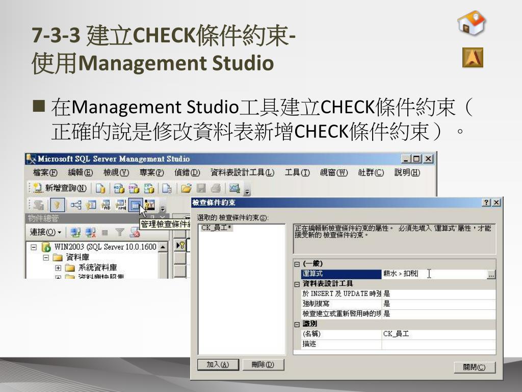Collapse the WIN2003 server node
Image resolution: width=522 pixels, height=392 pixels.
point(34,248)
